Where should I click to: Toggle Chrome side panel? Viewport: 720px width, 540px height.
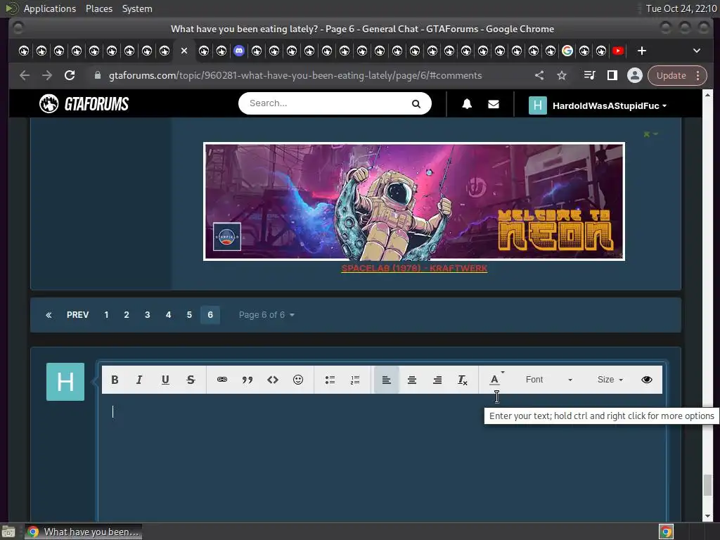[612, 75]
